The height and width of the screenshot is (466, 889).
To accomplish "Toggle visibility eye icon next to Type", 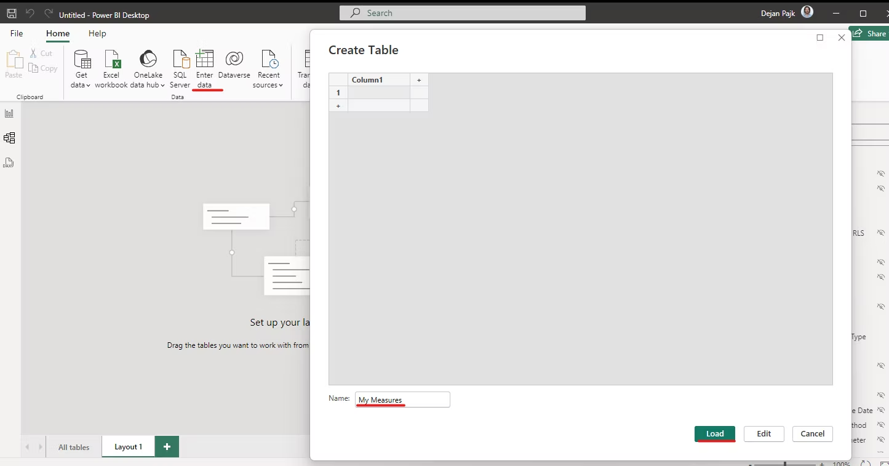I will pyautogui.click(x=881, y=336).
